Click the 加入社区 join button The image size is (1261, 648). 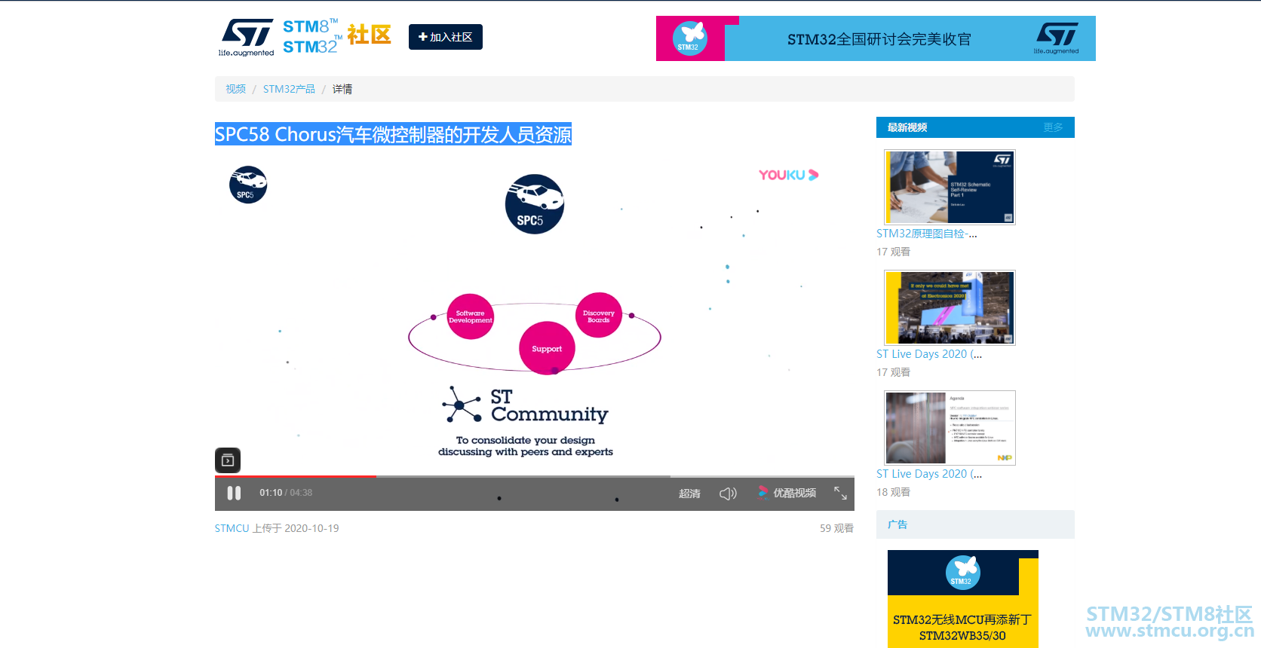pos(446,37)
